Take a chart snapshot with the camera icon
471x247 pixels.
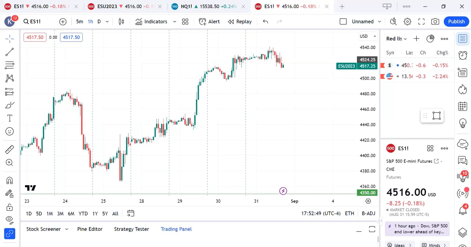click(x=435, y=21)
